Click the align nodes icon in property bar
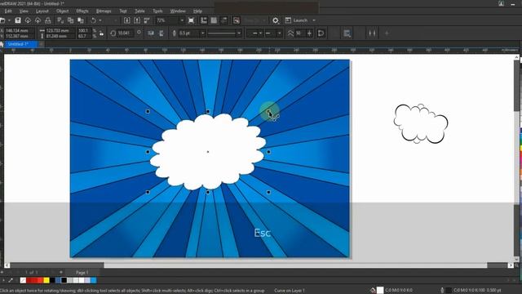Viewport: 522px width, 294px height. point(372,33)
